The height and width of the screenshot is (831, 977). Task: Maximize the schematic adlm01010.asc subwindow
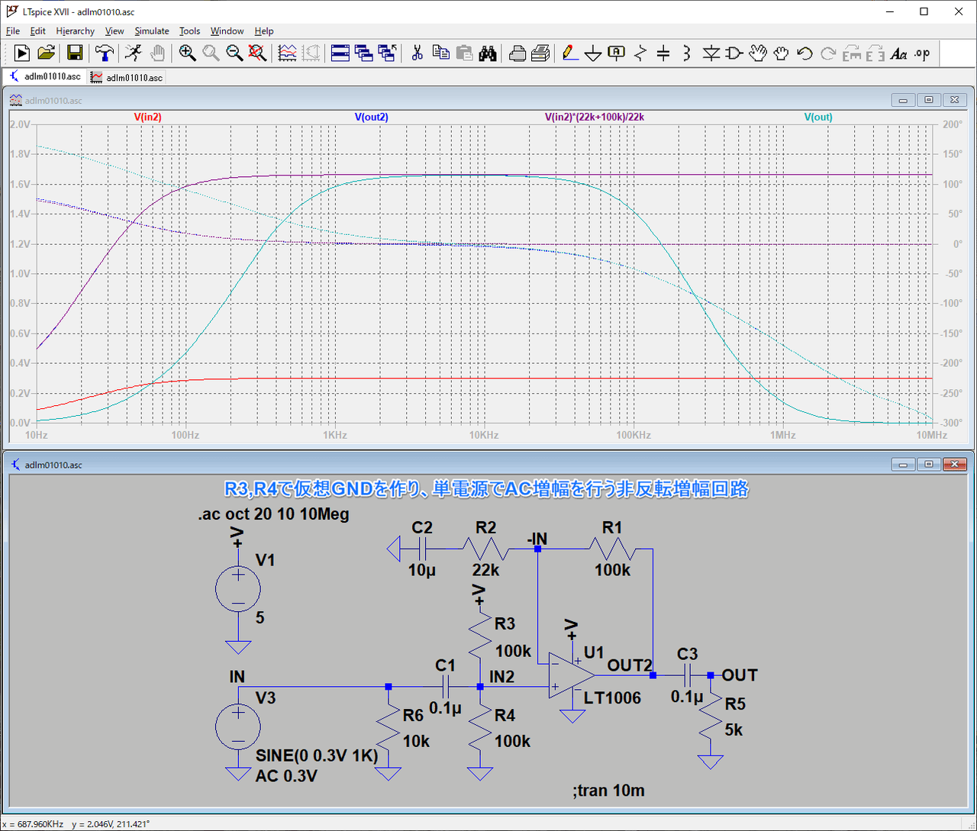coord(929,464)
